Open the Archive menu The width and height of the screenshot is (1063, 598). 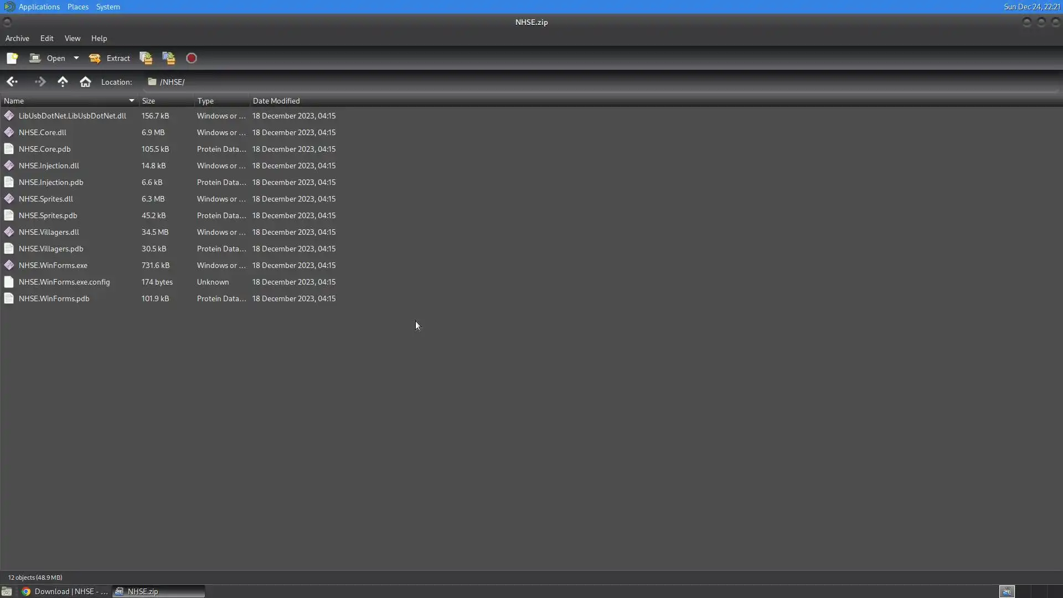17,38
